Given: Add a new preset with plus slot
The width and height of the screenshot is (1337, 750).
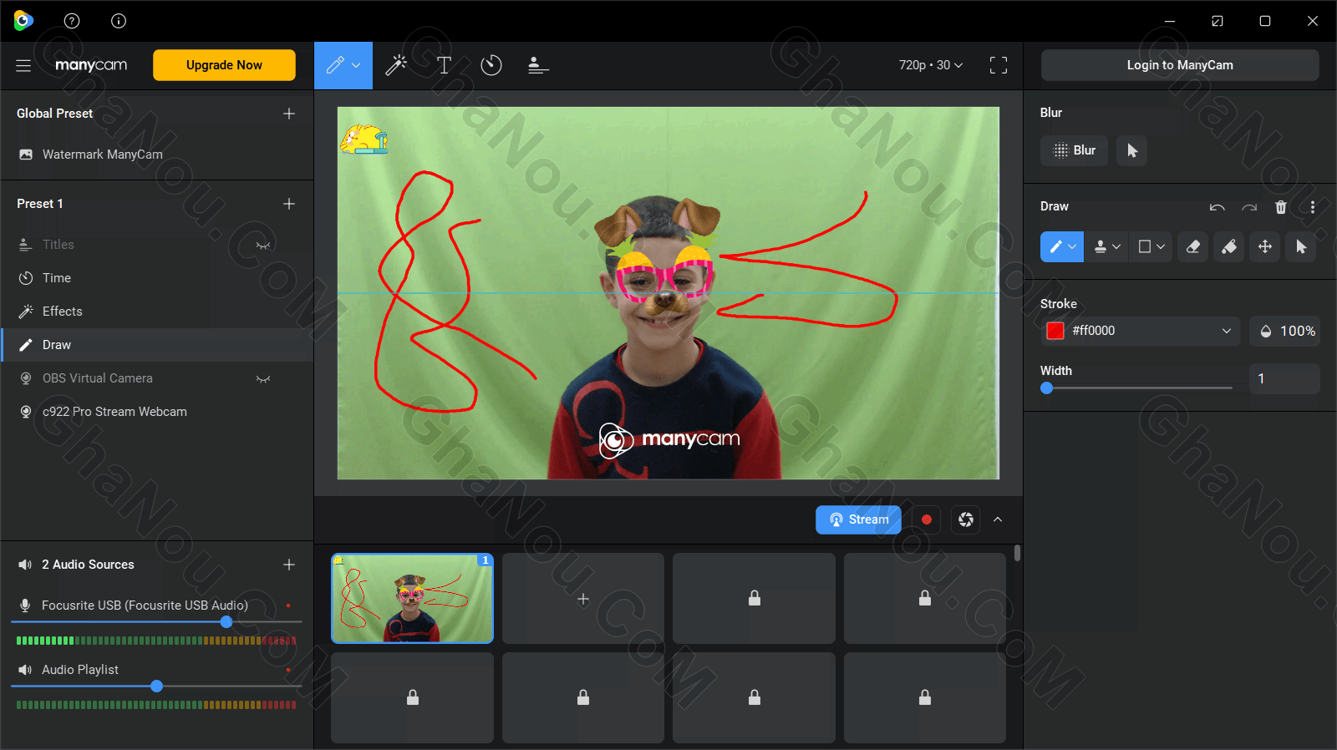Looking at the screenshot, I should coord(583,599).
